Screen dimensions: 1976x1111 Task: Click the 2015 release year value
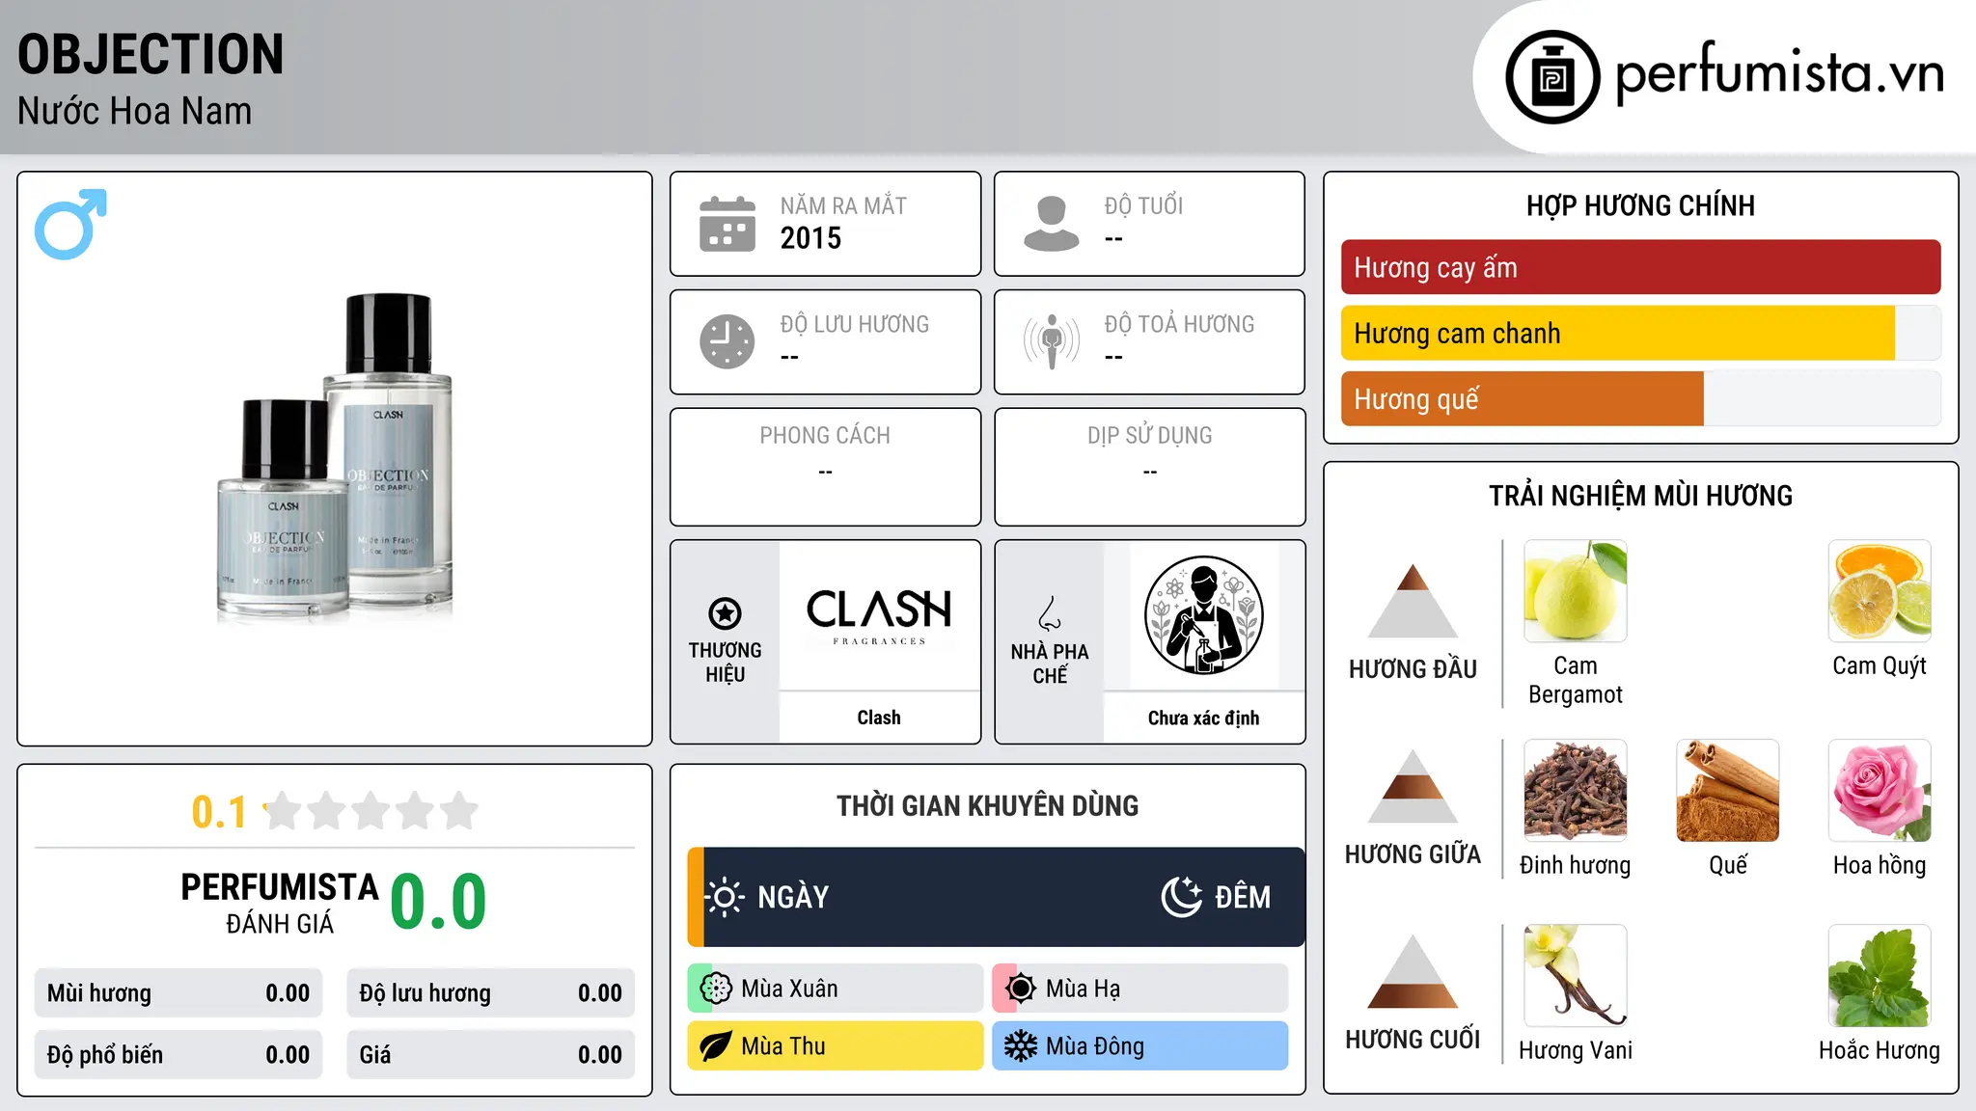coord(810,238)
